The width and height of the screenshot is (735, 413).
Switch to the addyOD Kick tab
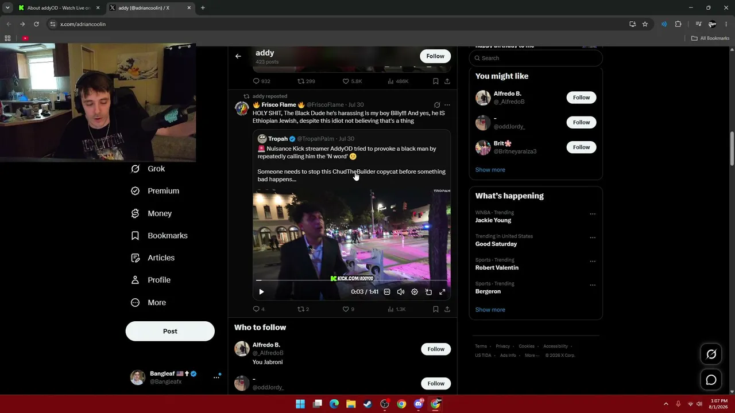coord(58,8)
